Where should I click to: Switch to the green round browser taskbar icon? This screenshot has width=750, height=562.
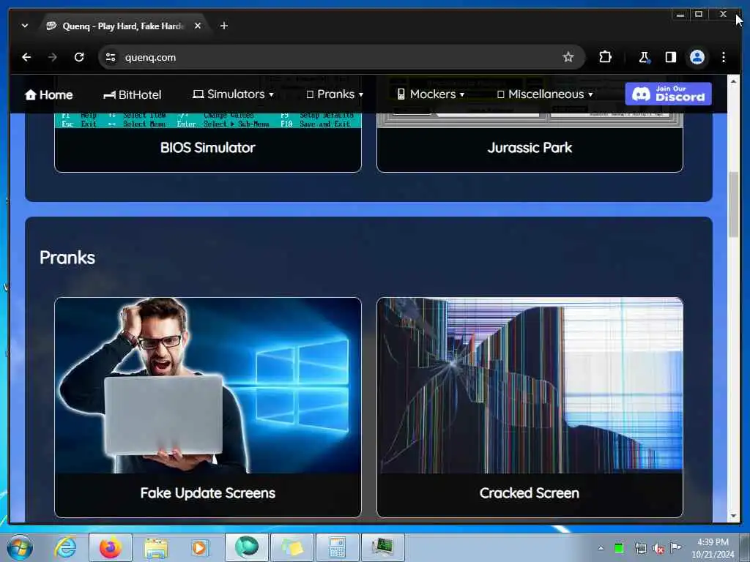[246, 547]
